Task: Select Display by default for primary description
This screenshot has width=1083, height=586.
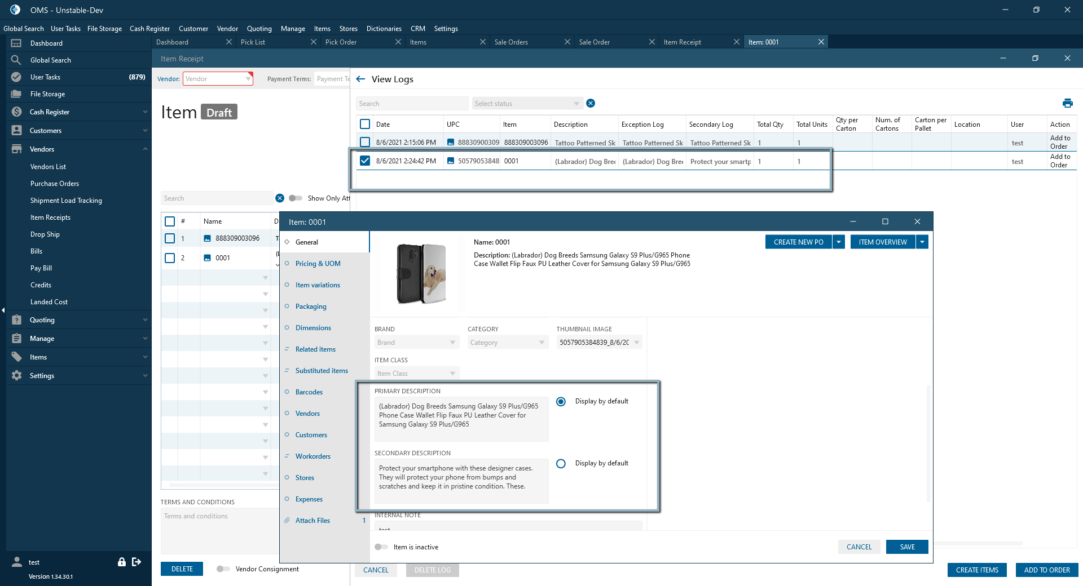Action: pyautogui.click(x=561, y=402)
